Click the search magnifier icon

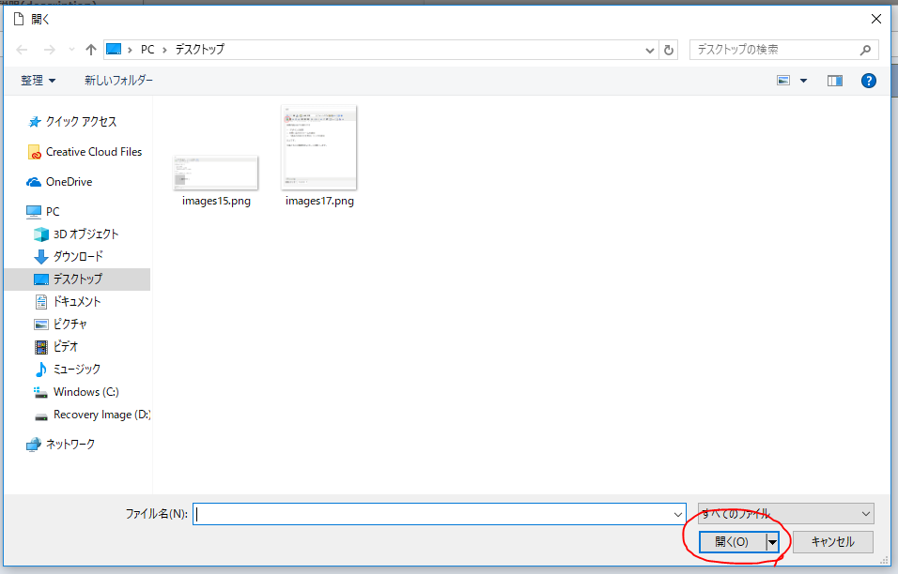point(865,50)
